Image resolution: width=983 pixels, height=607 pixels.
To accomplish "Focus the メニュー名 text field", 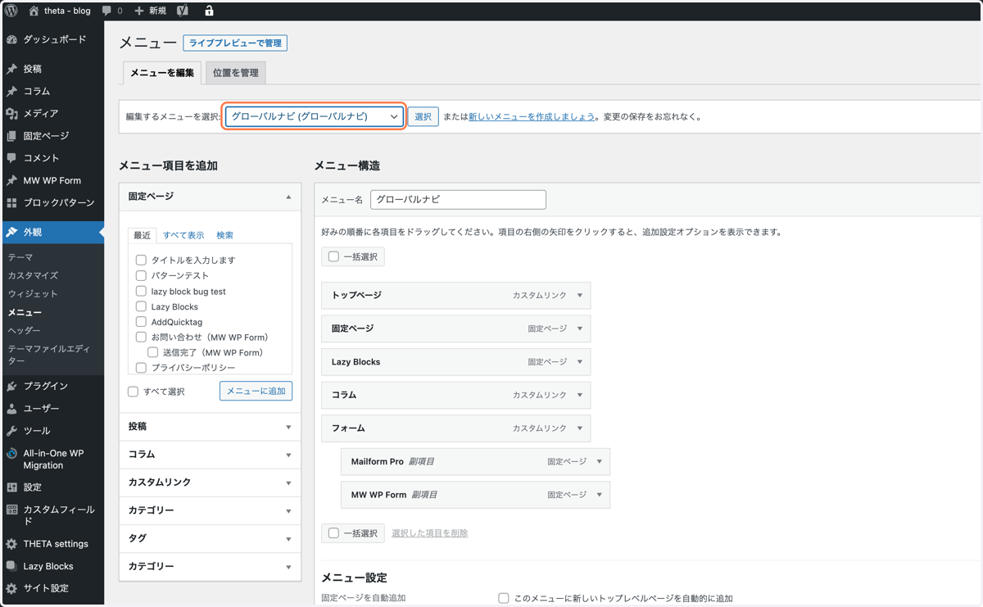I will 458,200.
